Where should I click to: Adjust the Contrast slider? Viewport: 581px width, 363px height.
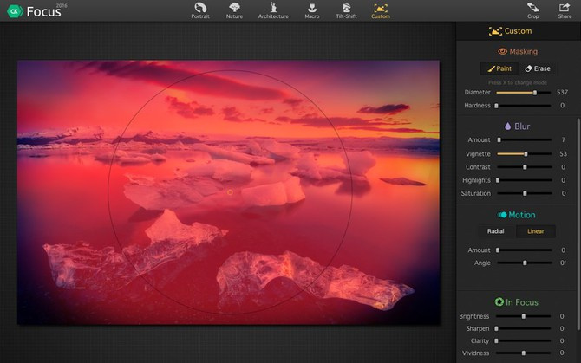coord(525,167)
